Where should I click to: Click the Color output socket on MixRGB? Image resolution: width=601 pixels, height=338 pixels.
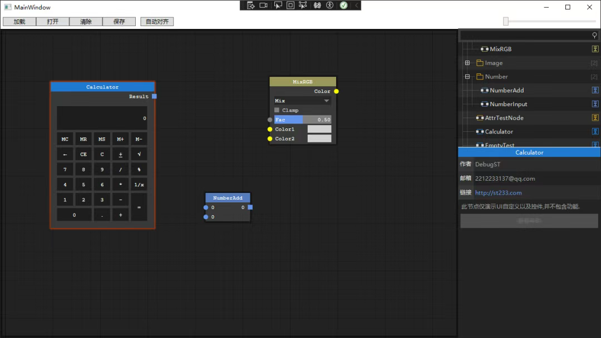pos(336,91)
